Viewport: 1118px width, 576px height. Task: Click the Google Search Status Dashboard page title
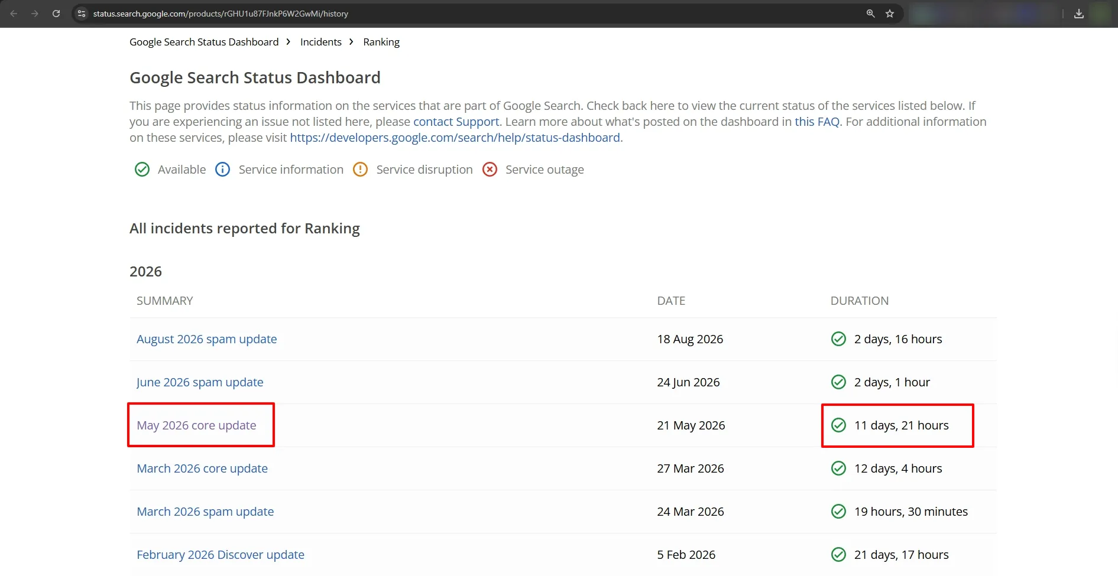coord(255,77)
